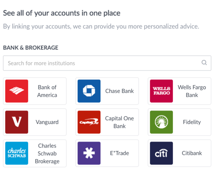This screenshot has height=171, width=214.
Task: Select Charles Schwab Brokerage label
Action: coord(47,153)
